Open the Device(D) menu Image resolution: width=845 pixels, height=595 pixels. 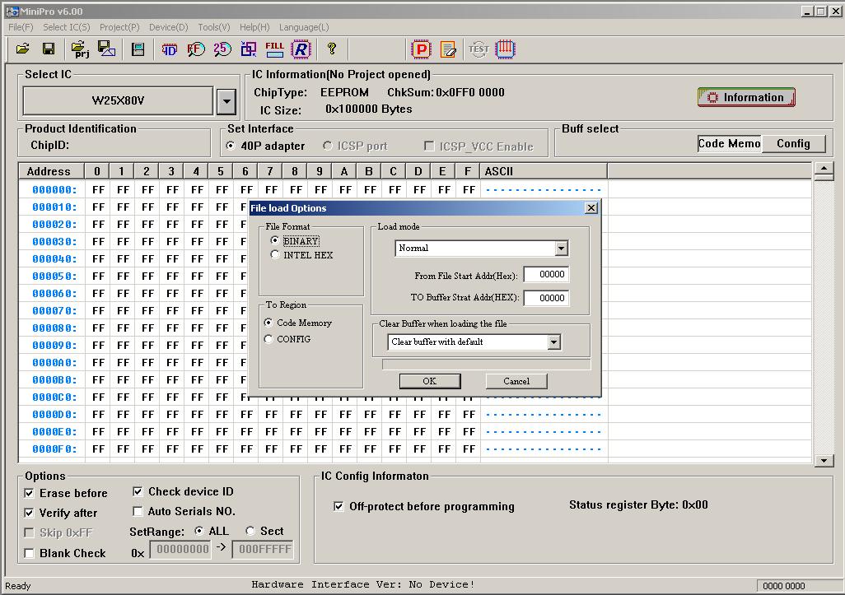click(x=169, y=27)
